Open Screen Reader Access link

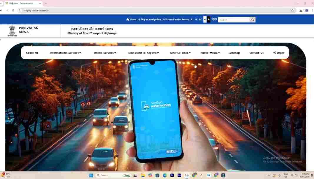coord(176,20)
